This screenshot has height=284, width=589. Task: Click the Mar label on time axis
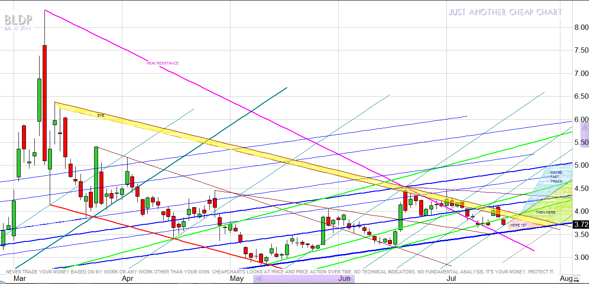pos(19,279)
